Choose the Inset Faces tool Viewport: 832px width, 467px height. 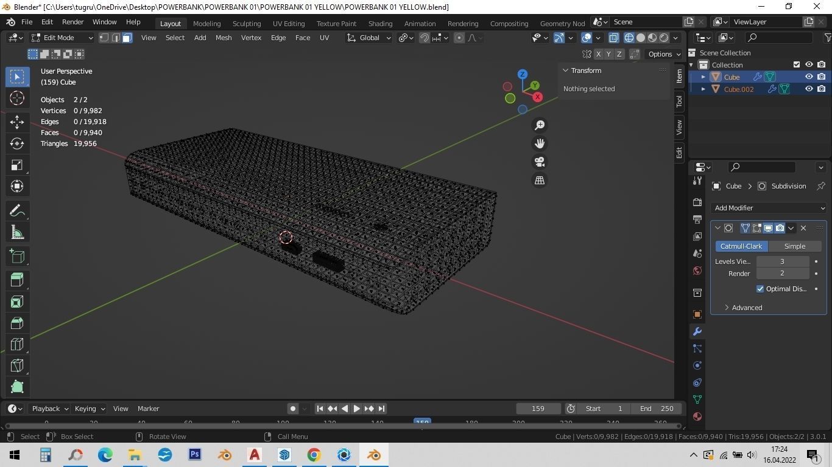pos(17,302)
